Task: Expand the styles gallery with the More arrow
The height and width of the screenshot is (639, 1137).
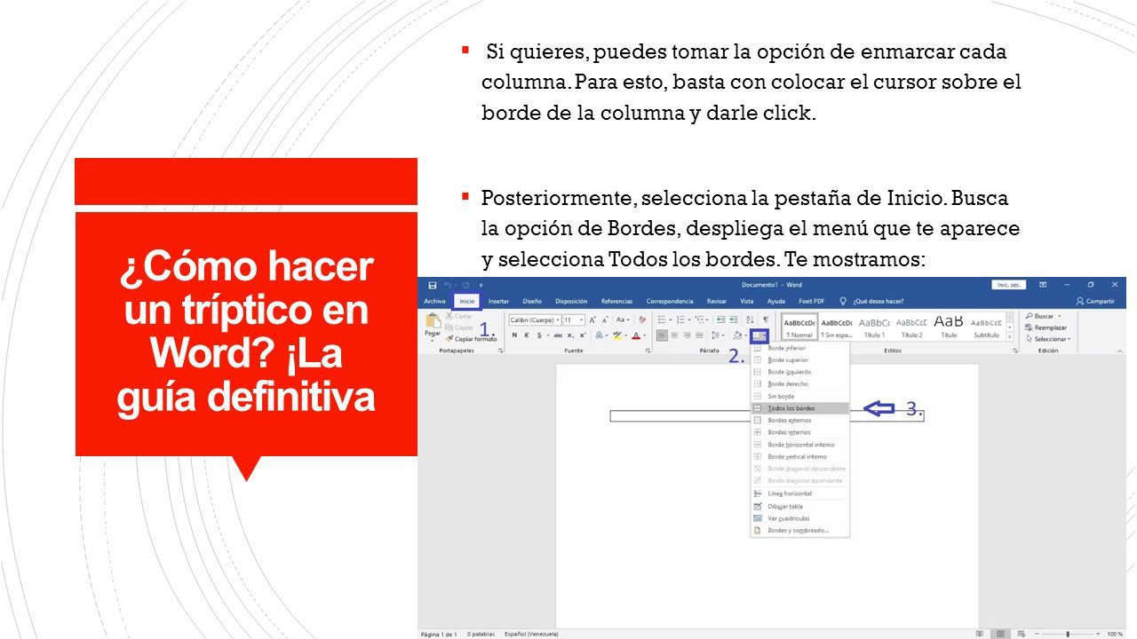Action: 1009,336
